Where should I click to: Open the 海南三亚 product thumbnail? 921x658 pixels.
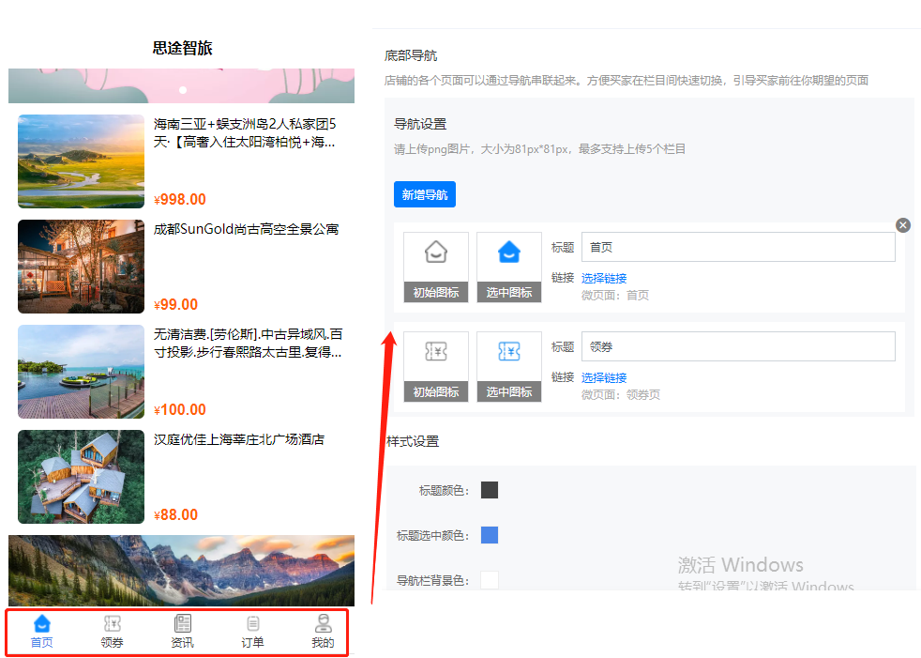coord(81,161)
